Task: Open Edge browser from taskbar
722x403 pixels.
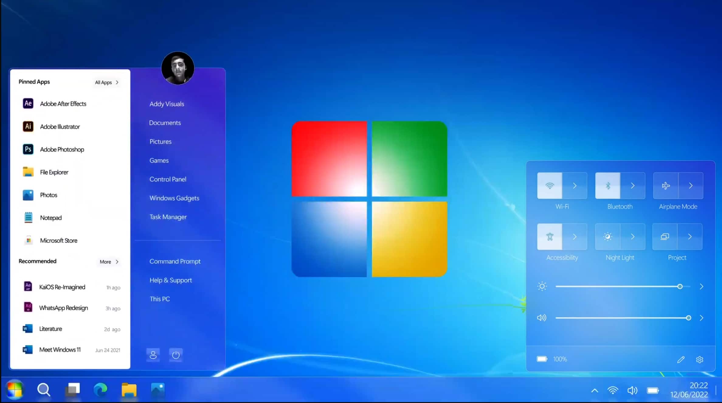Action: click(101, 390)
